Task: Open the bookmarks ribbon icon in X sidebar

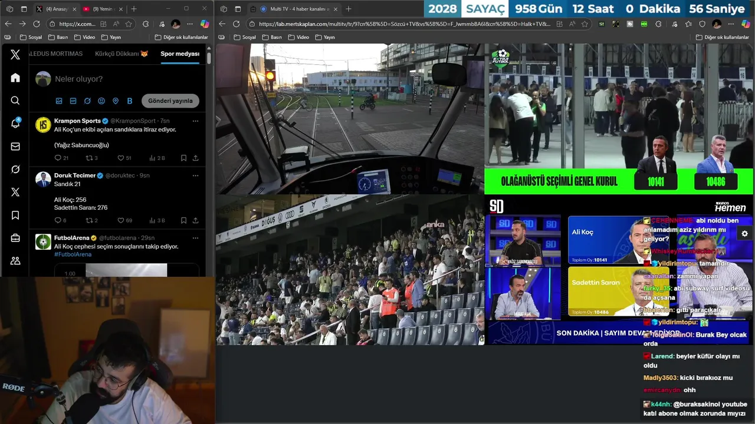Action: pos(15,216)
